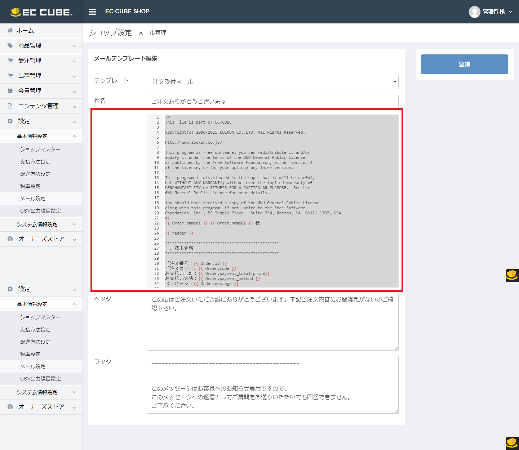Open 受注管理 via its cart icon
This screenshot has height=450, width=519.
click(x=10, y=61)
